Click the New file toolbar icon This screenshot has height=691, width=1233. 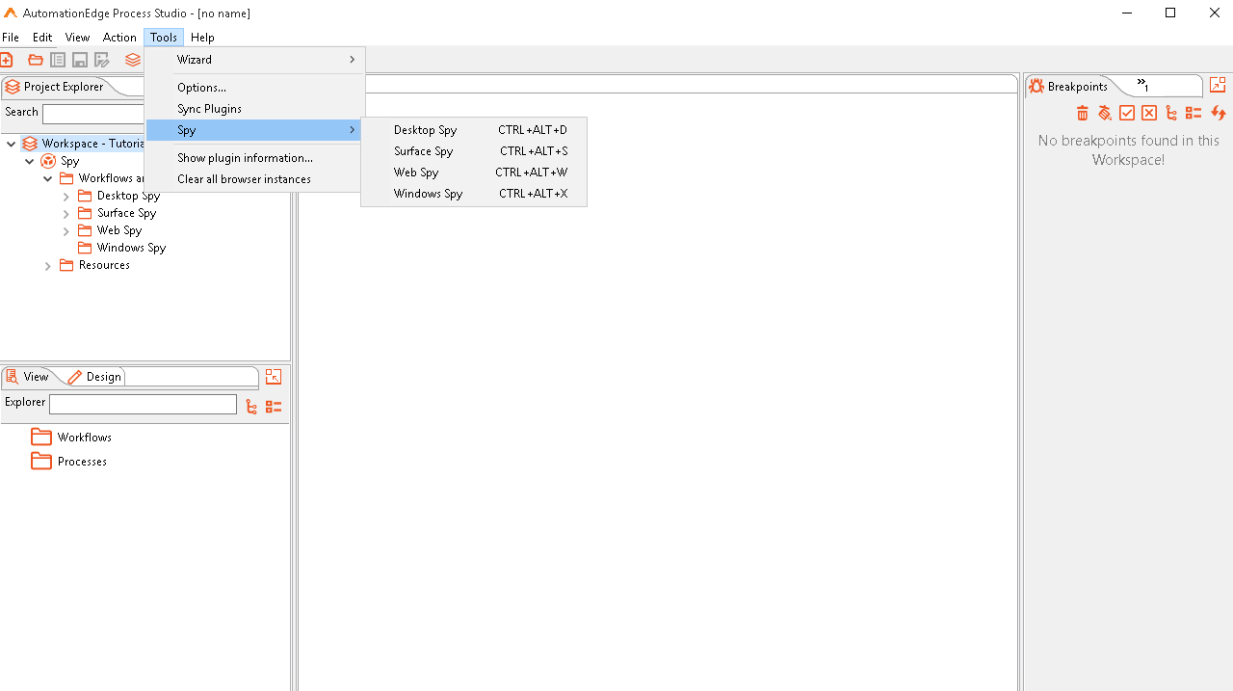[6, 60]
